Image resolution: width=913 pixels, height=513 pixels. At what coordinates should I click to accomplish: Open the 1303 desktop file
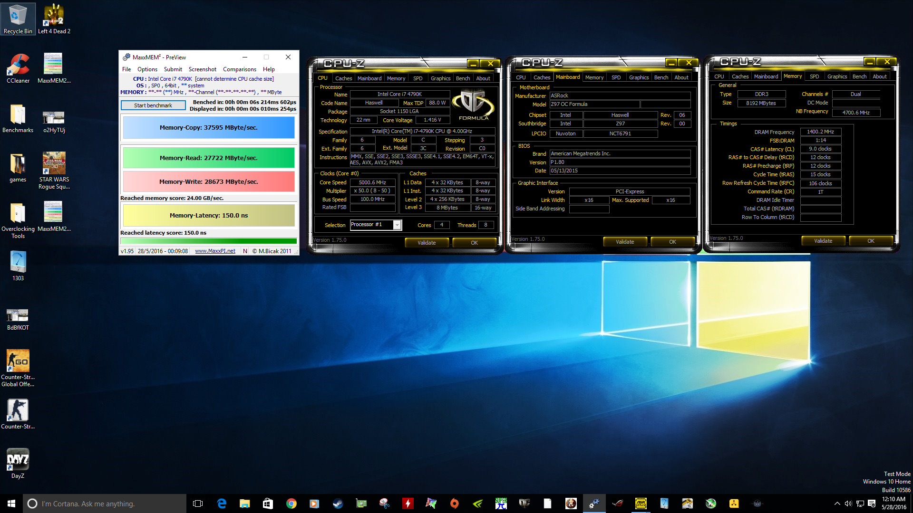[18, 266]
